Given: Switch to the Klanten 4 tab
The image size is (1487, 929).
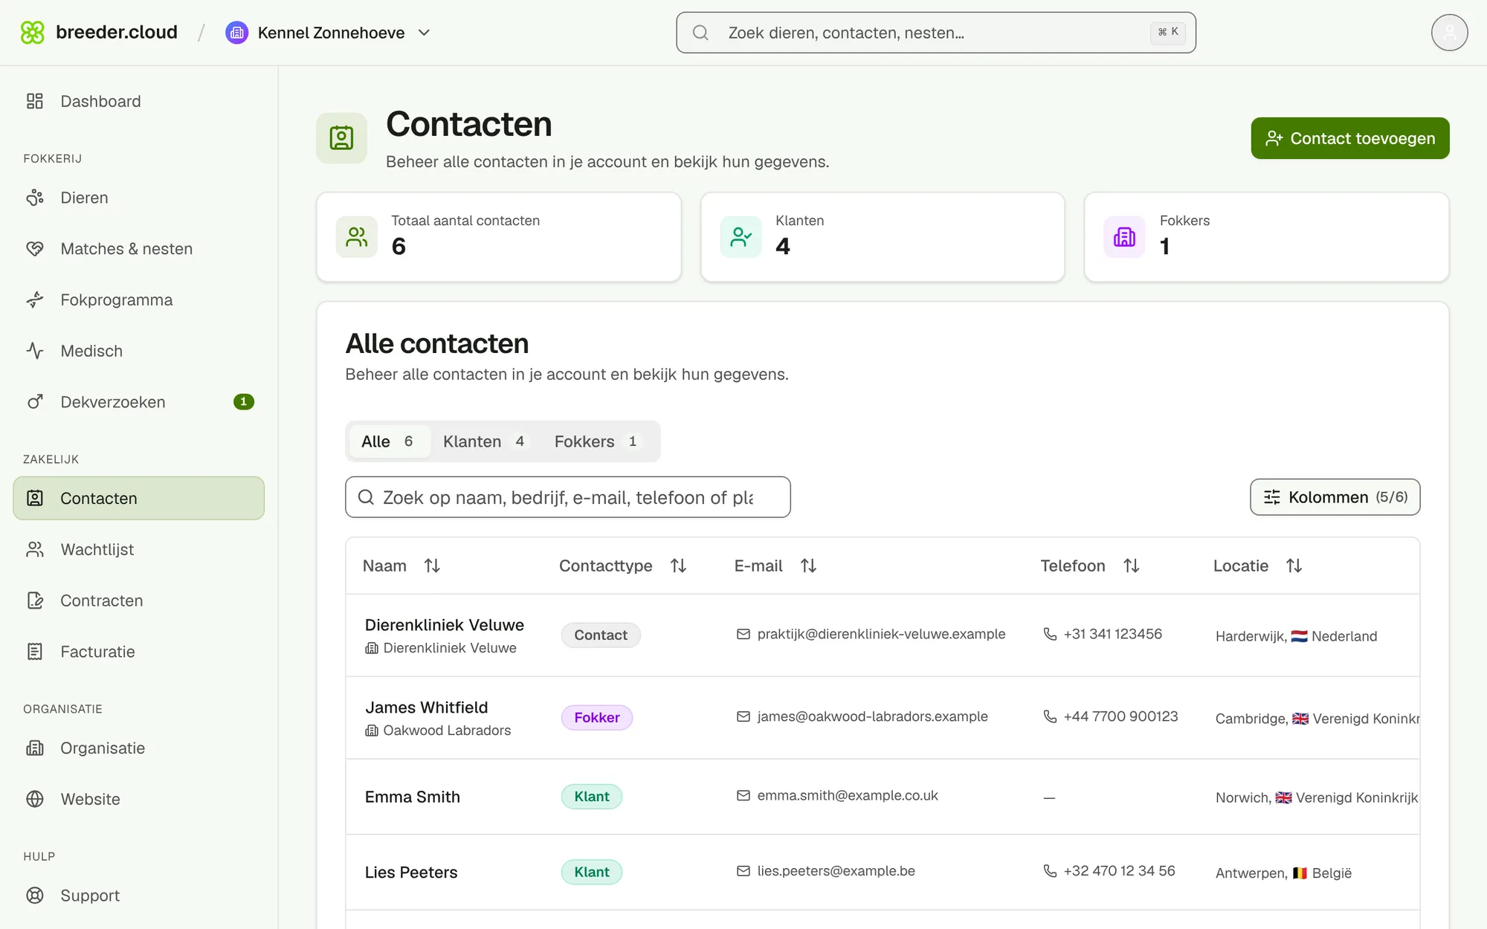Looking at the screenshot, I should click(485, 441).
